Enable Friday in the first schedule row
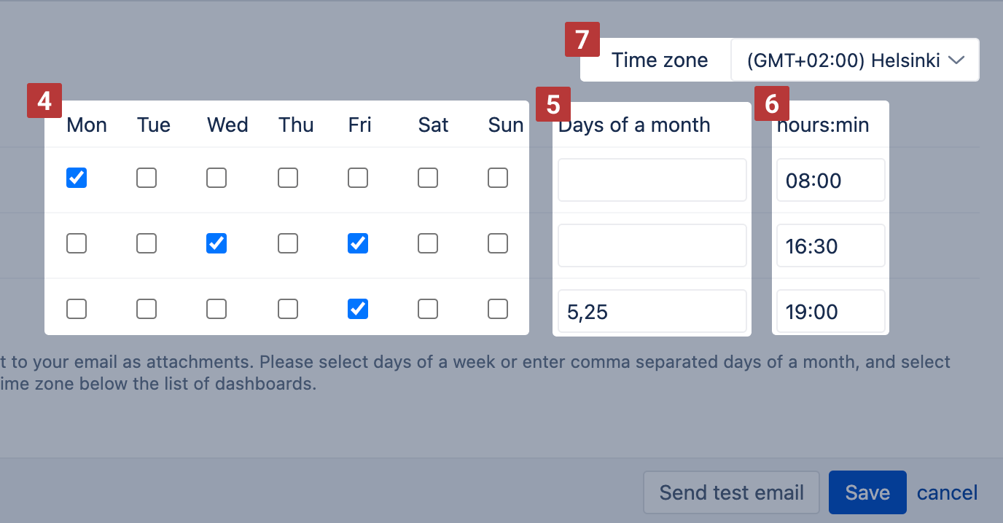The image size is (1003, 523). (357, 178)
